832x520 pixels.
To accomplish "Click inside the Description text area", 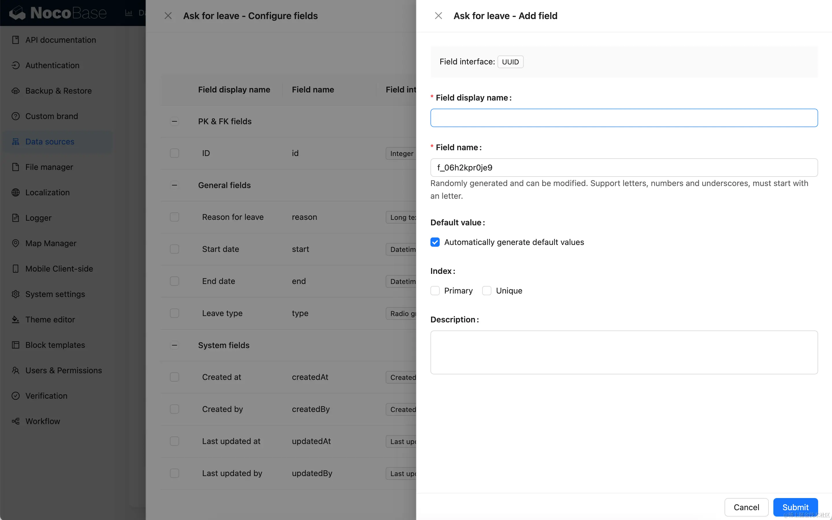I will pos(624,352).
